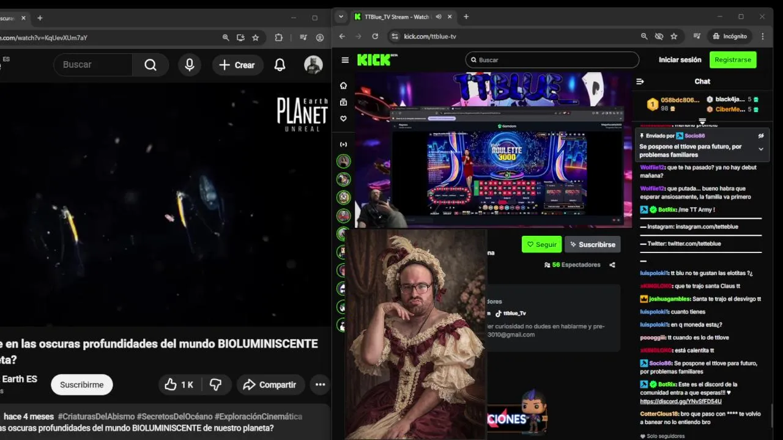Screen dimensions: 783x440
Task: Expand the pinned message chevron
Action: pos(761,149)
